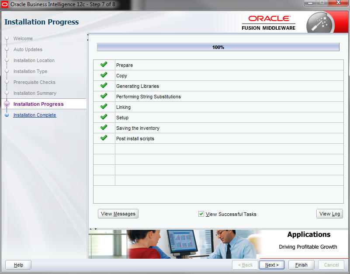The width and height of the screenshot is (350, 274).
Task: Click the green checkmark beside Prepare
Action: coord(104,65)
